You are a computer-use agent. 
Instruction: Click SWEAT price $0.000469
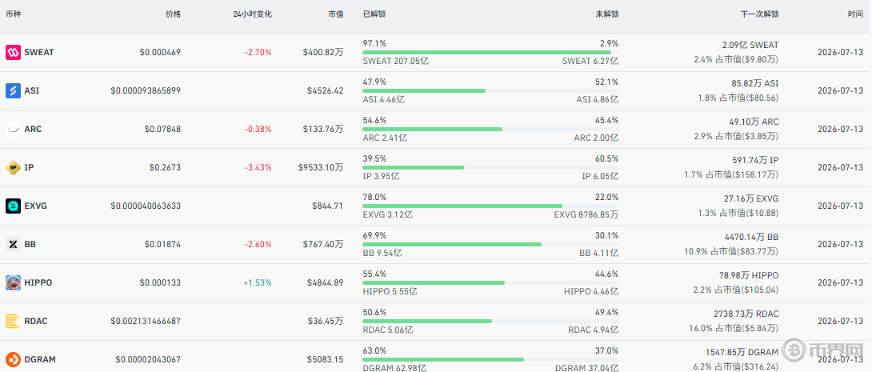click(x=160, y=52)
